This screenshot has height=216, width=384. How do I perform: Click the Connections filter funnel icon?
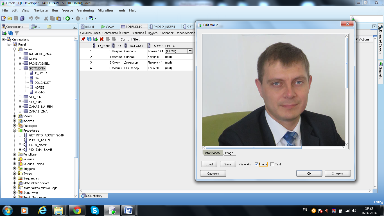(x=17, y=33)
